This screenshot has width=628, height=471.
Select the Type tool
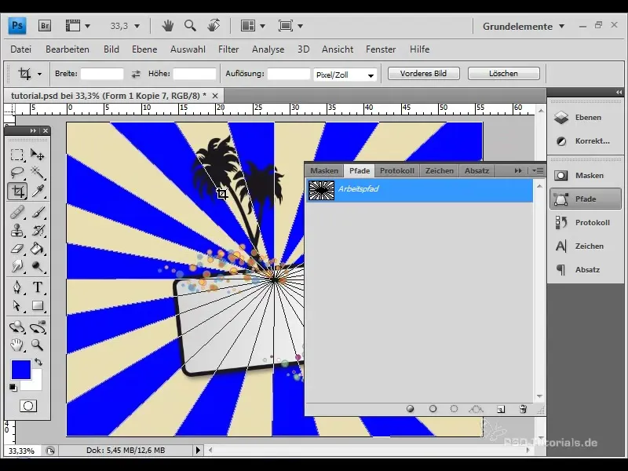(x=38, y=287)
